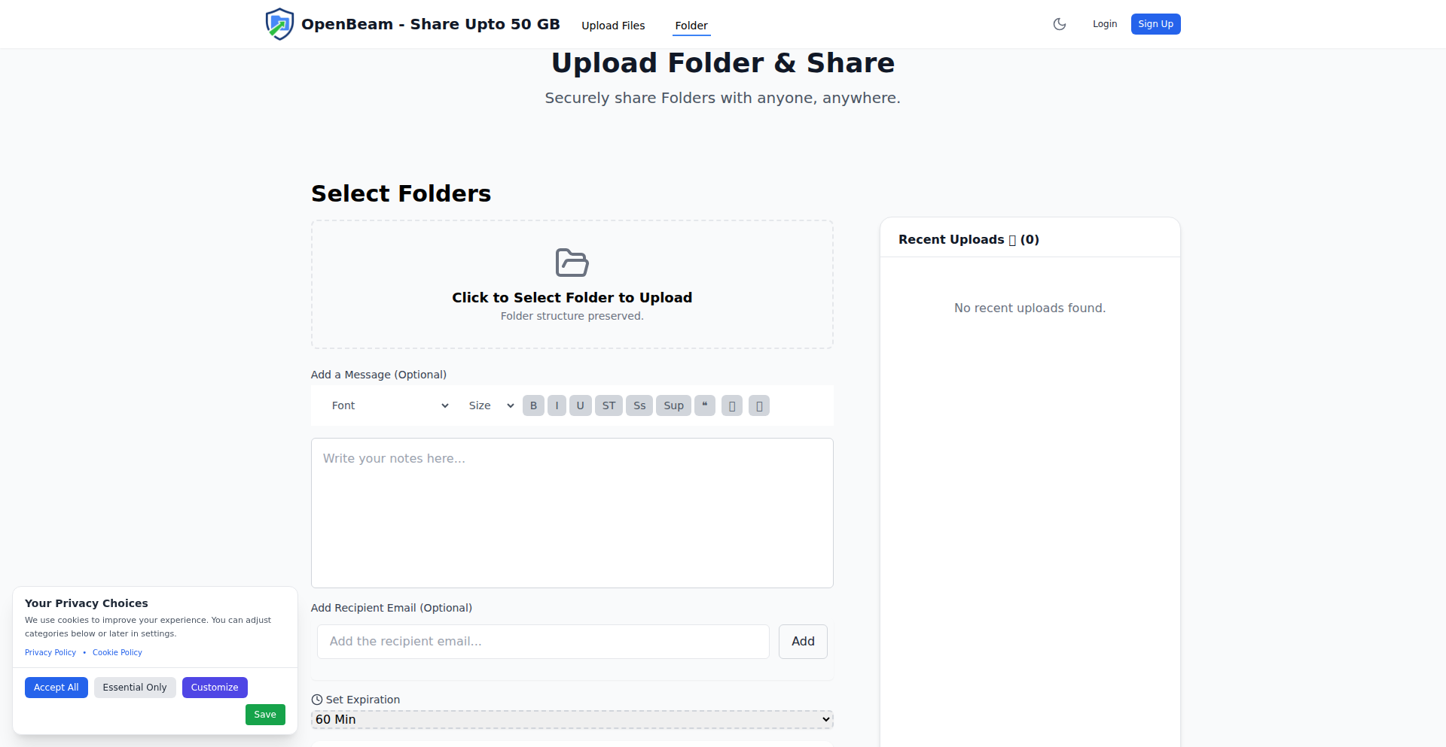Viewport: 1446px width, 747px height.
Task: Expand the 60 Min expiration dropdown
Action: [572, 719]
